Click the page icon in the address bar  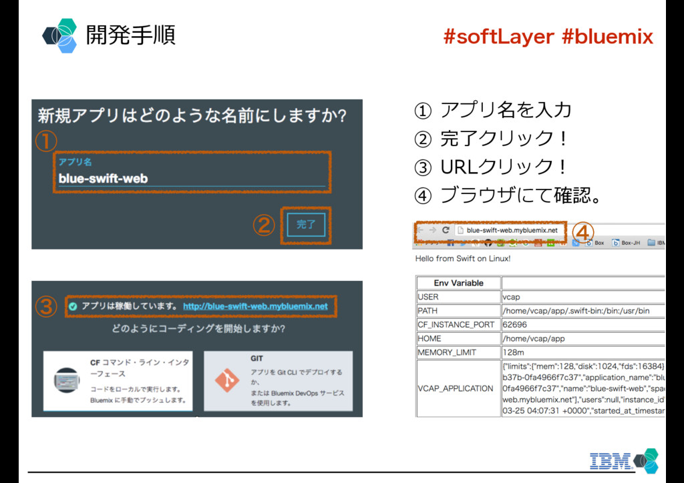tap(460, 230)
